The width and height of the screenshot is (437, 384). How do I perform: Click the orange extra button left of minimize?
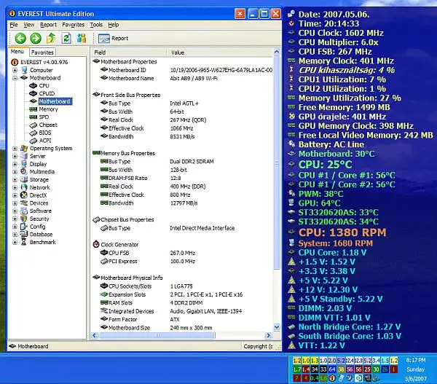240,13
